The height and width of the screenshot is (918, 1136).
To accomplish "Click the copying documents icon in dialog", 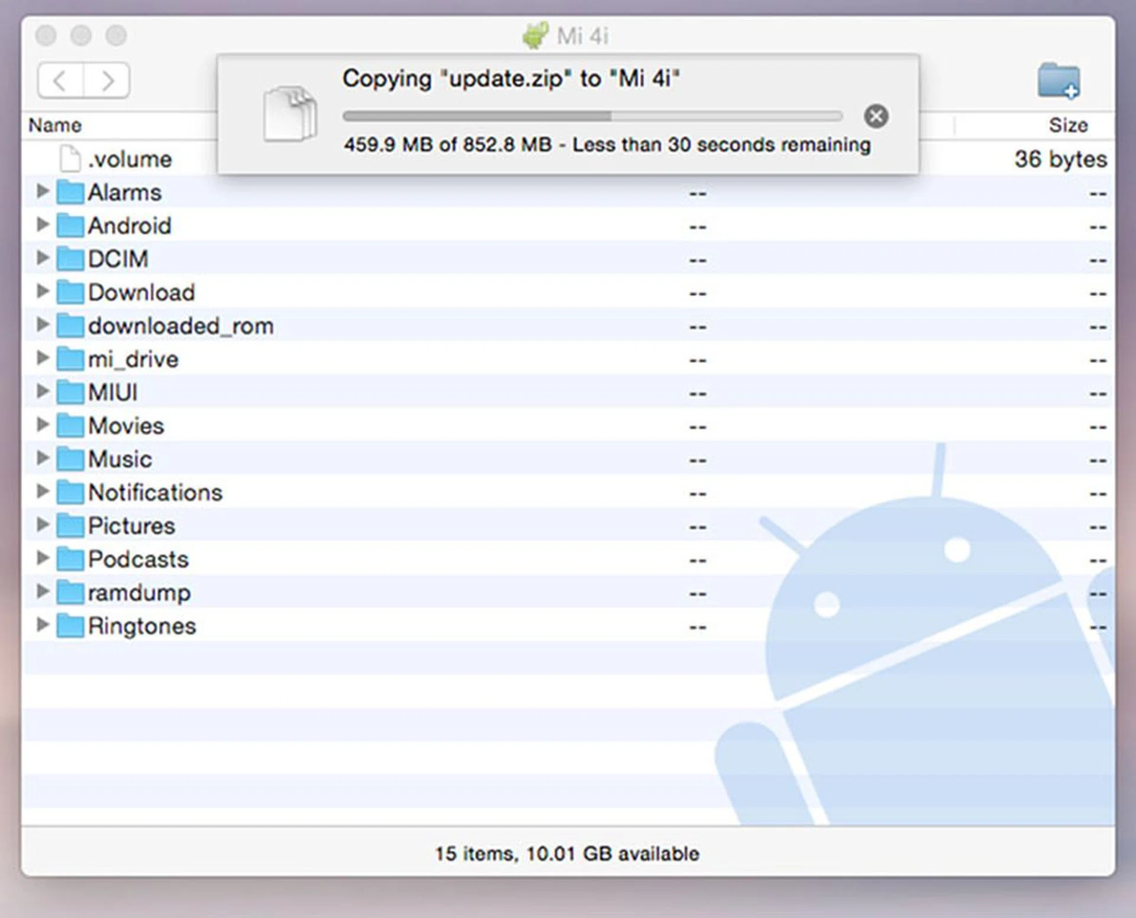I will [290, 115].
